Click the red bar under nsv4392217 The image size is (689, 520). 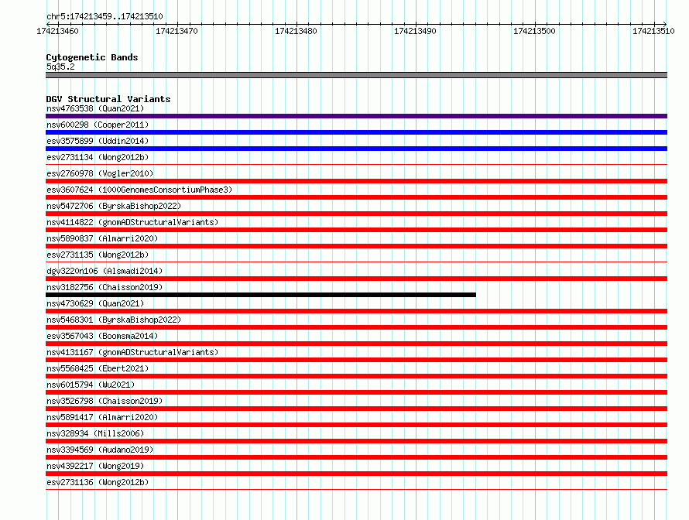tap(356, 474)
